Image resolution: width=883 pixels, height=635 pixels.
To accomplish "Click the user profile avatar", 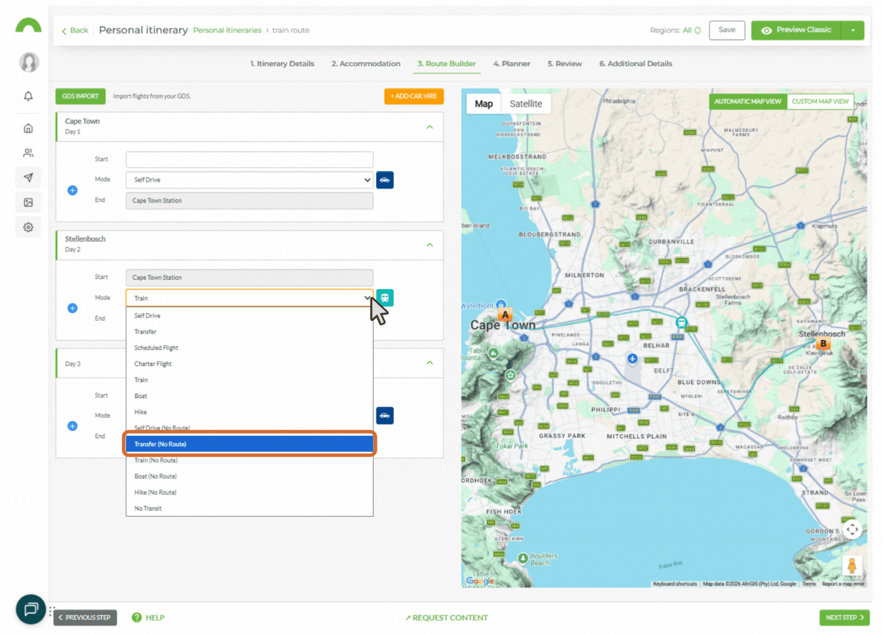I will coord(29,62).
